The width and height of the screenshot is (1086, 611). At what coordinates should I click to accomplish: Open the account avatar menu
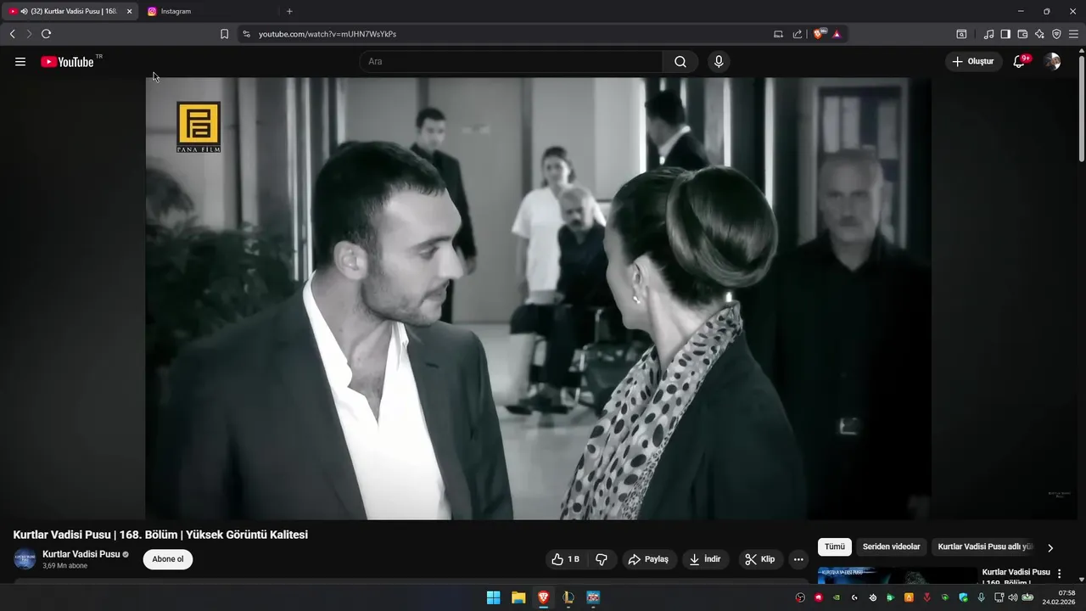(x=1052, y=62)
